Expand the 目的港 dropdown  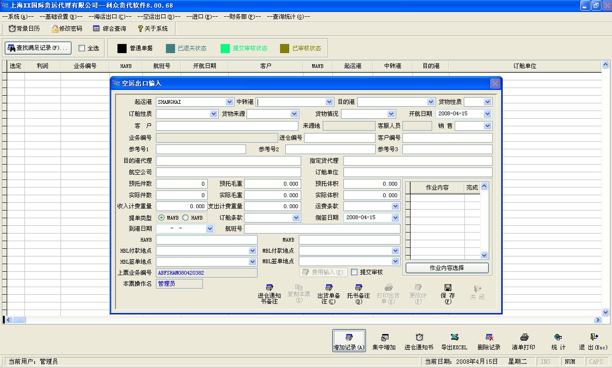coord(431,102)
